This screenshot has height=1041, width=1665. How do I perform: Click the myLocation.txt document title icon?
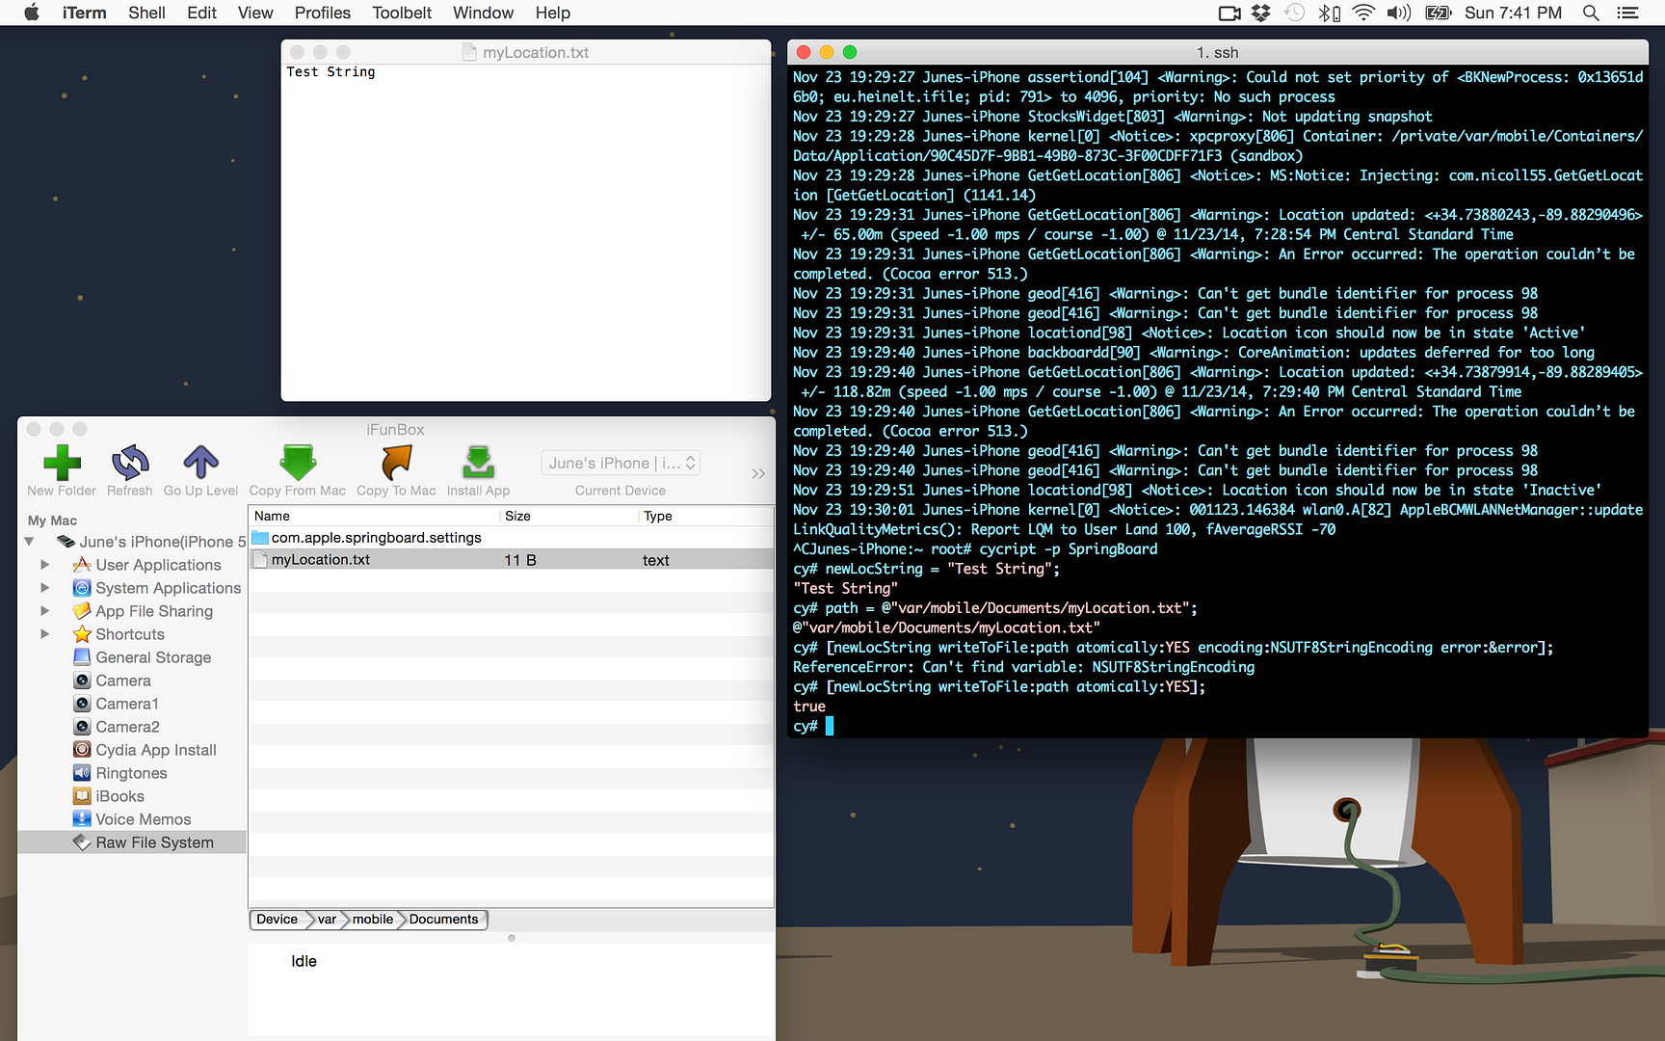point(469,52)
